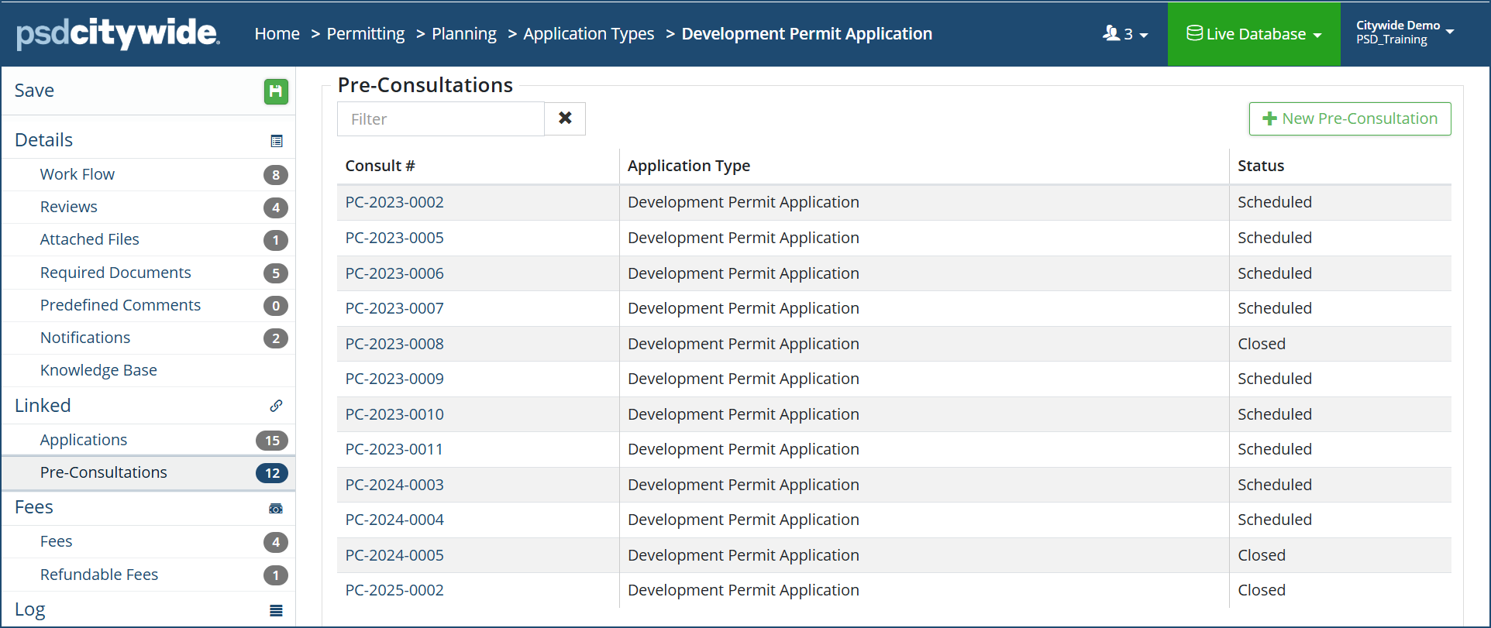This screenshot has width=1491, height=628.
Task: Click the green Save disk icon
Action: [276, 91]
